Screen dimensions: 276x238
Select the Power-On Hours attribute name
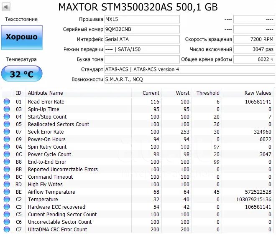47,139
